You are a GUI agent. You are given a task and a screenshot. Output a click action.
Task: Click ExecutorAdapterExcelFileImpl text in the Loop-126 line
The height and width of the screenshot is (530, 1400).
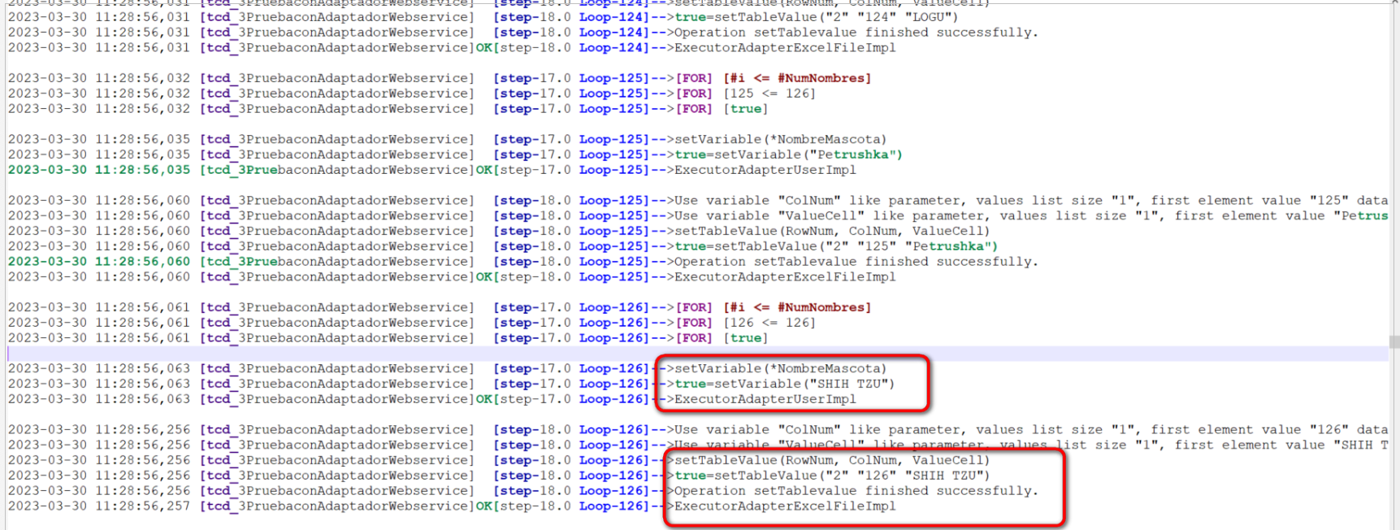(x=785, y=506)
